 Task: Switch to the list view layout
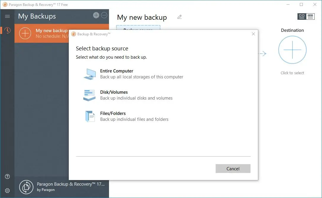[x=310, y=16]
